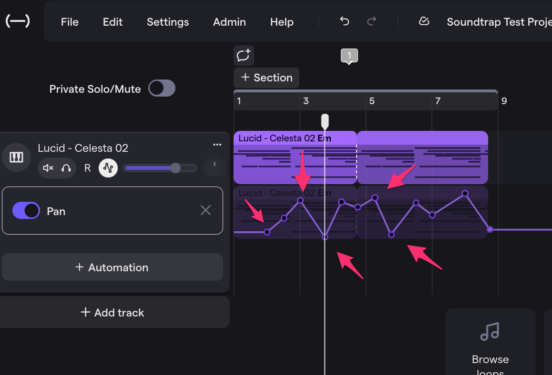This screenshot has width=552, height=375.
Task: Click the Soundtrap logo icon
Action: click(18, 21)
